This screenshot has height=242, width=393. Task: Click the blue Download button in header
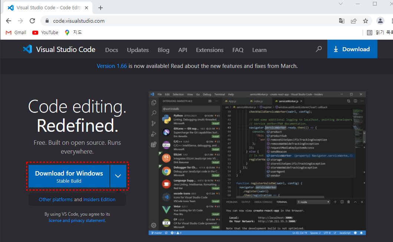point(352,49)
